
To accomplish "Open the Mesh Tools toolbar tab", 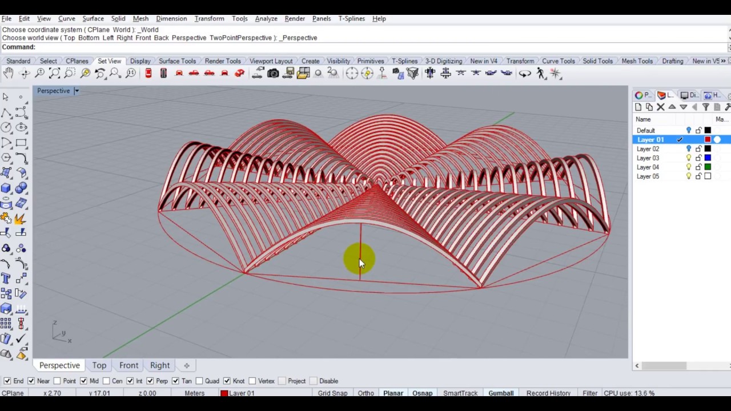I will tap(637, 61).
